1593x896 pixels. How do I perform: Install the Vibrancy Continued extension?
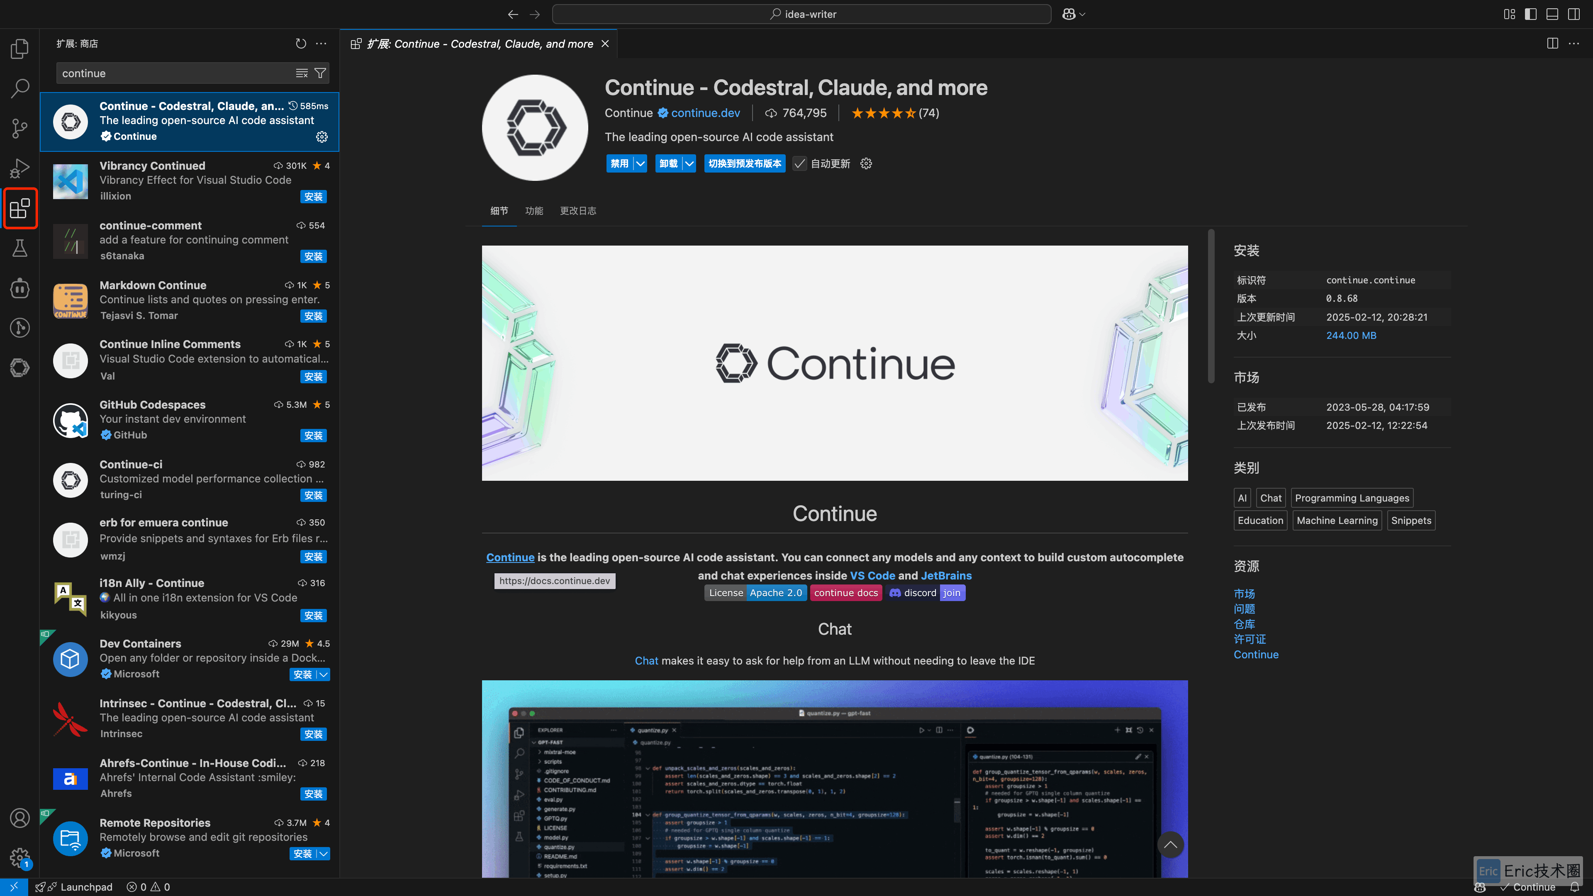[314, 197]
